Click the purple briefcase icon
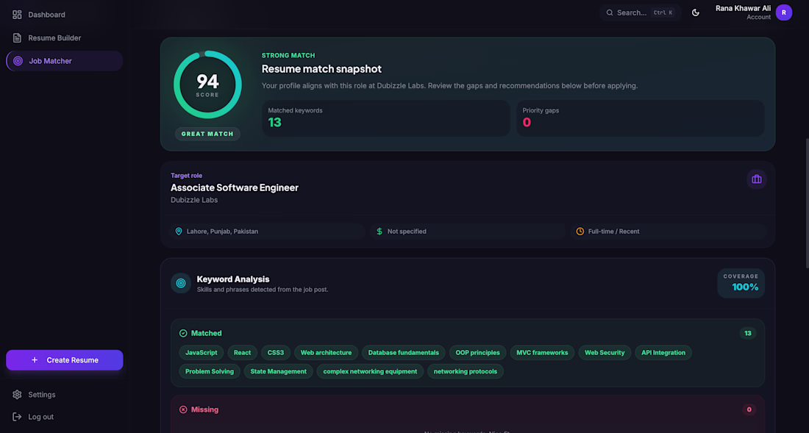This screenshot has width=809, height=433. coord(756,179)
